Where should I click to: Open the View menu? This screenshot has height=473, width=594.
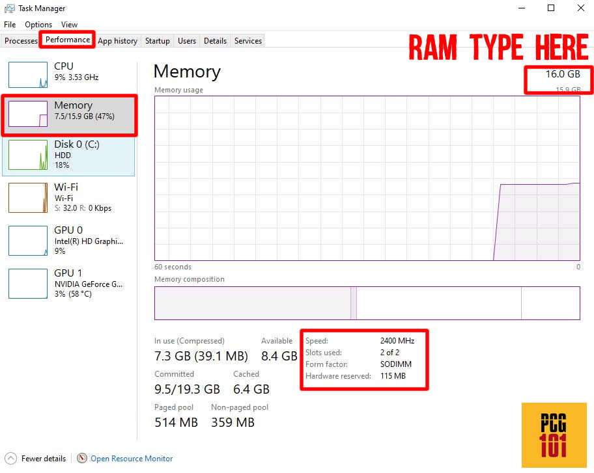[69, 25]
